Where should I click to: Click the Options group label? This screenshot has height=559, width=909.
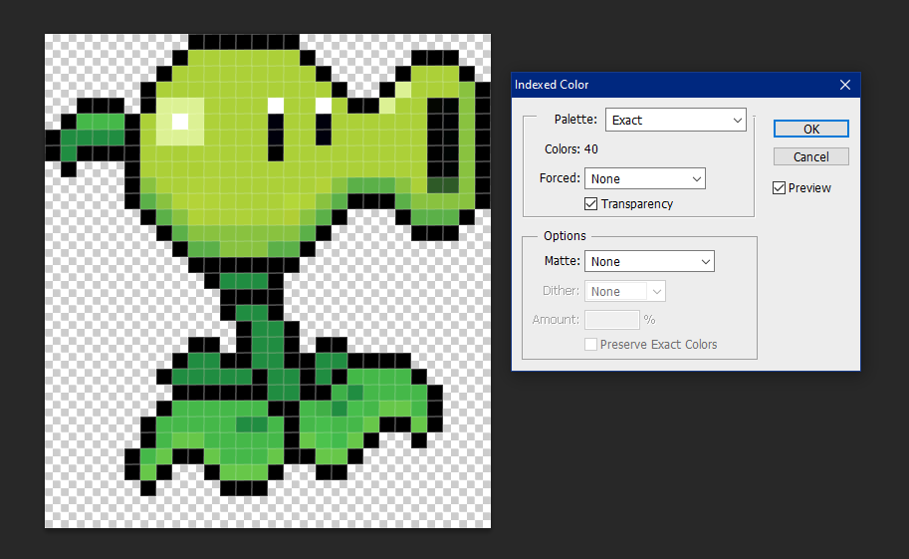pos(565,236)
